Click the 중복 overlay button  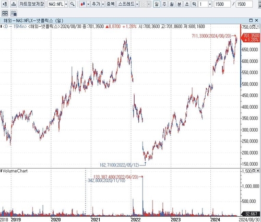(x=111, y=4)
